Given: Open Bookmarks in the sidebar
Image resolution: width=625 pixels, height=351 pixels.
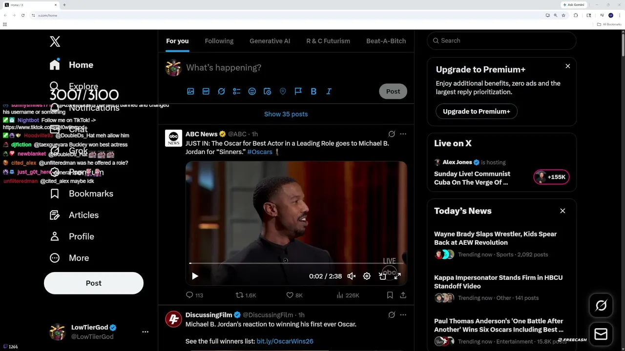Looking at the screenshot, I should pyautogui.click(x=82, y=194).
